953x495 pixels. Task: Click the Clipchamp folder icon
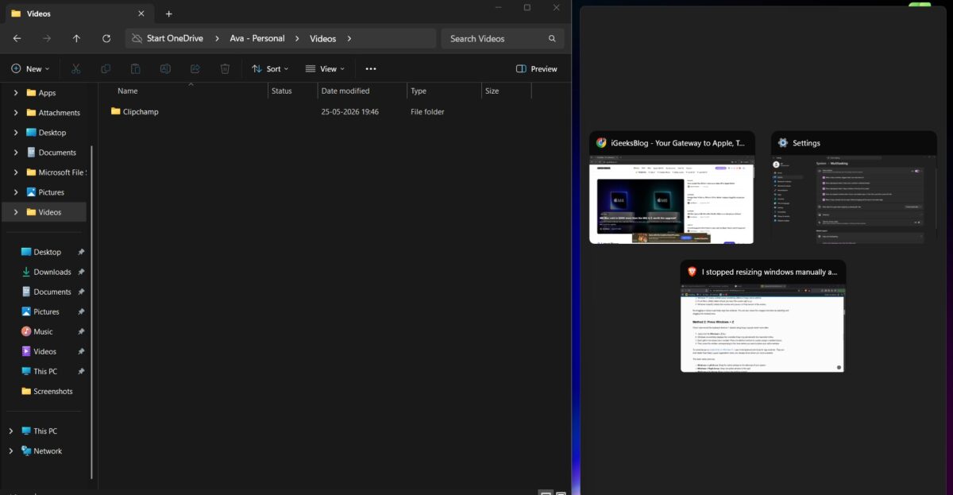pos(116,111)
